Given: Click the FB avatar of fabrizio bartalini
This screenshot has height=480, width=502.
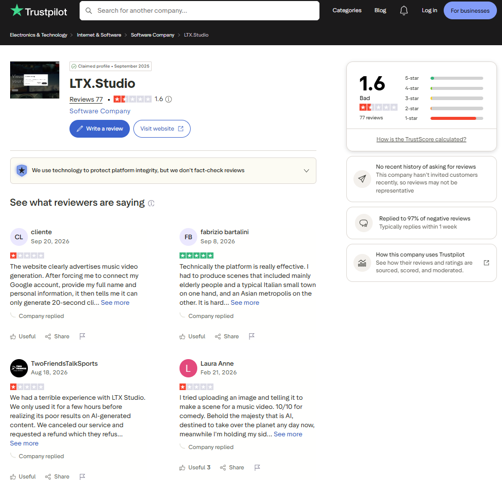Looking at the screenshot, I should (188, 237).
